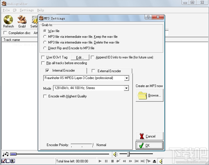This screenshot has width=209, height=165.
Task: Click the fast forward button in playback bar
Action: (x=130, y=161)
